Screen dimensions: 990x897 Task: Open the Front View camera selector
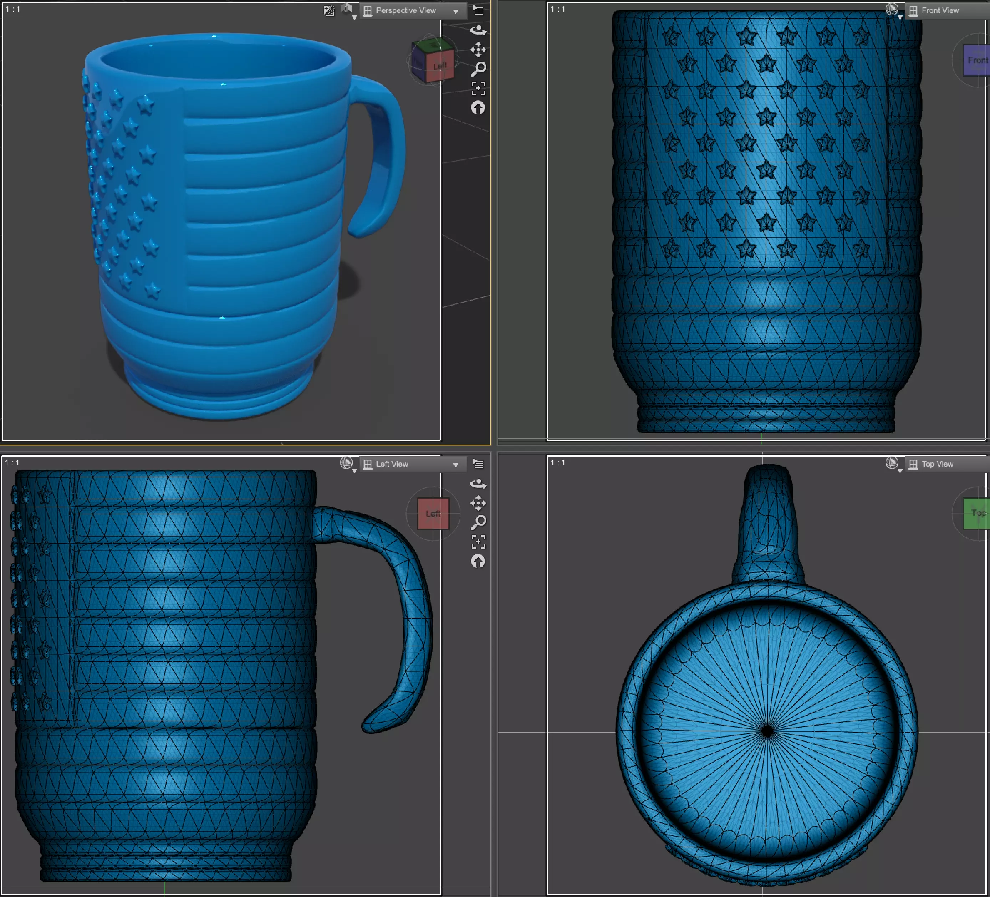tap(947, 11)
